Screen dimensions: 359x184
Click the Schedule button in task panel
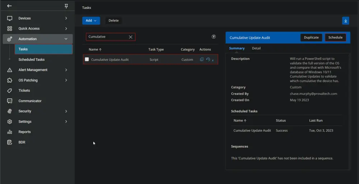[x=335, y=38]
